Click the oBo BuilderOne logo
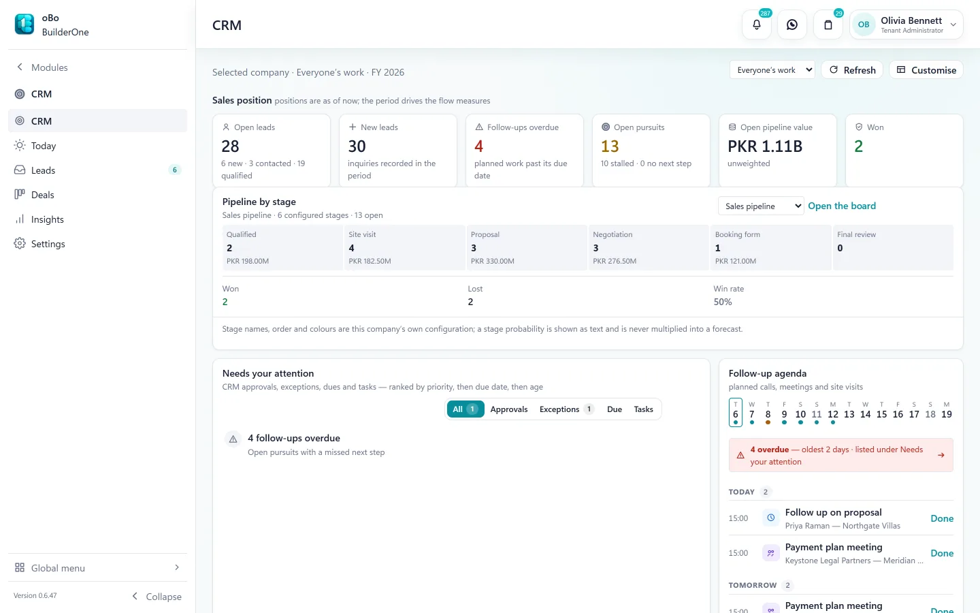The width and height of the screenshot is (980, 613). (x=24, y=25)
